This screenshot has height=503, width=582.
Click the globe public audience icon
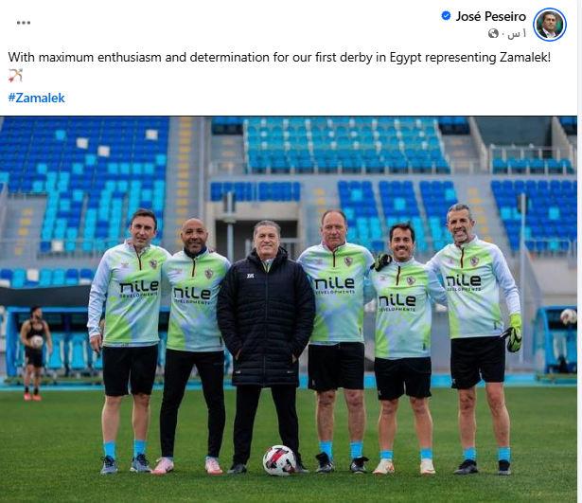pyautogui.click(x=493, y=34)
